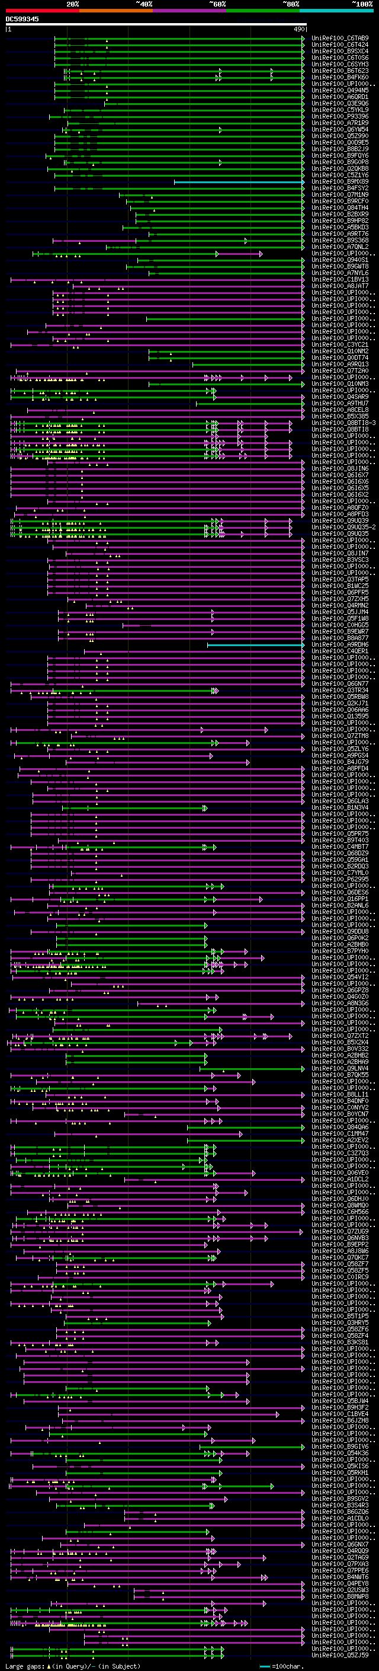This screenshot has height=1671, width=379.
Task: Click the 490 query length marker
Action: click(x=298, y=29)
